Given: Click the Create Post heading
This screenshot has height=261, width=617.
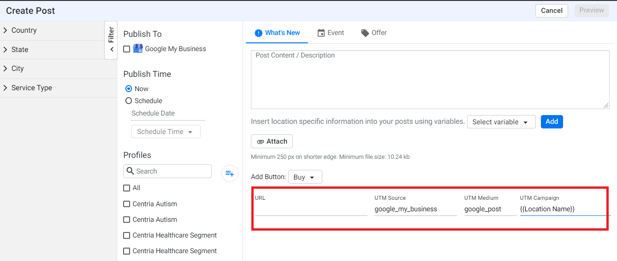Looking at the screenshot, I should pyautogui.click(x=30, y=11).
